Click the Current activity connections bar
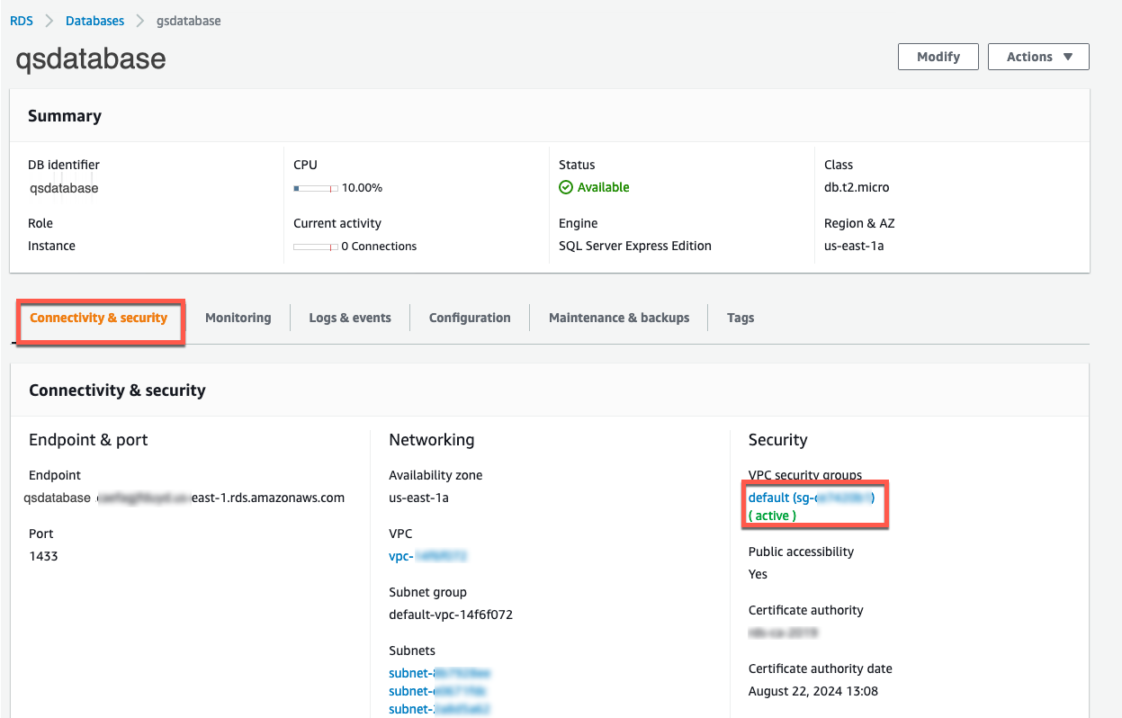 315,247
